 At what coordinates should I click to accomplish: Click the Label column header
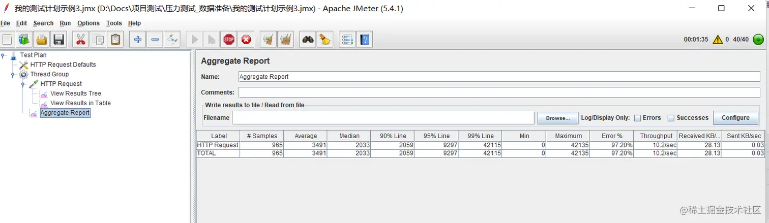(218, 136)
